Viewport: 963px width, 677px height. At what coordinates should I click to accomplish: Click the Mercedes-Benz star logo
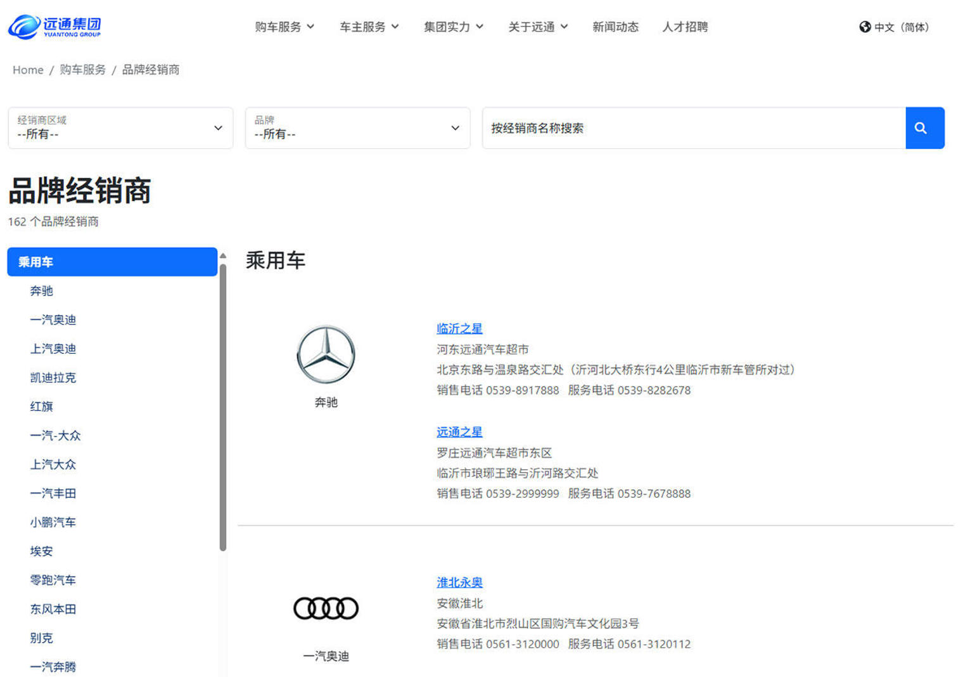tap(326, 354)
